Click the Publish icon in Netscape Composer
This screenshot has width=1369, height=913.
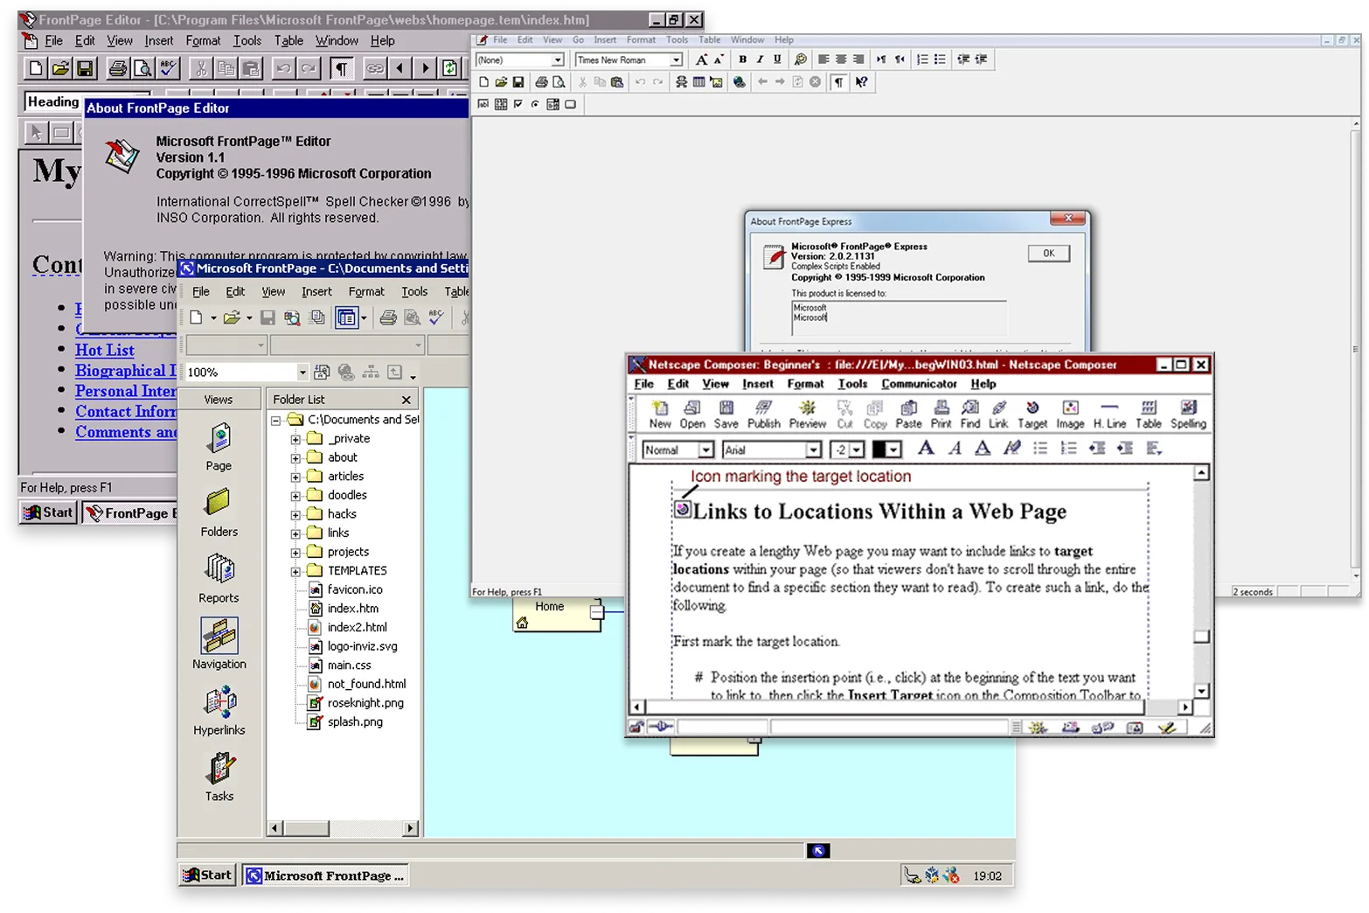coord(763,415)
